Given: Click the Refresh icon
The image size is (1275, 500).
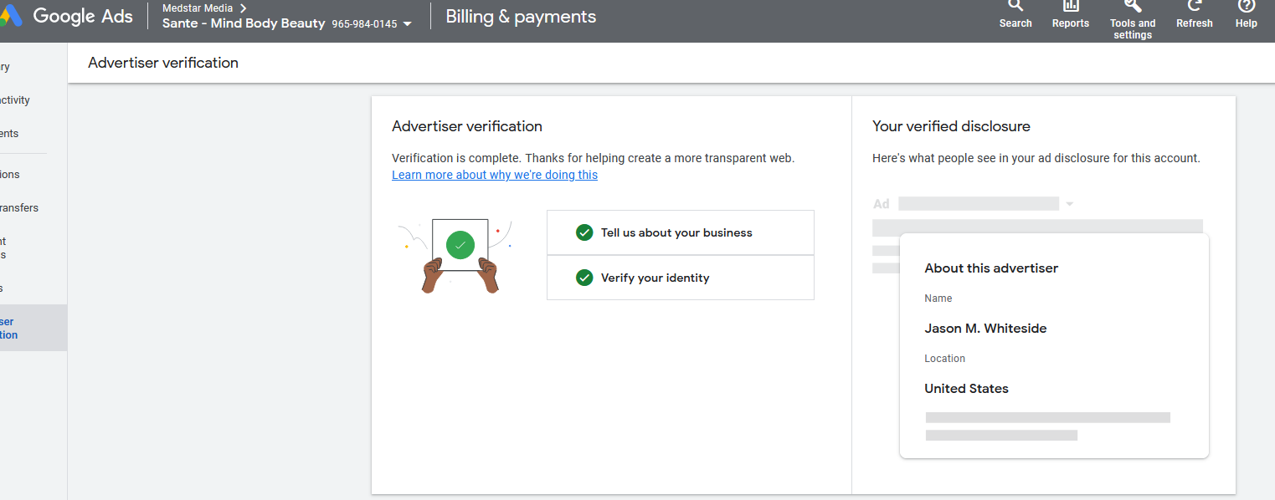Looking at the screenshot, I should pyautogui.click(x=1195, y=5).
